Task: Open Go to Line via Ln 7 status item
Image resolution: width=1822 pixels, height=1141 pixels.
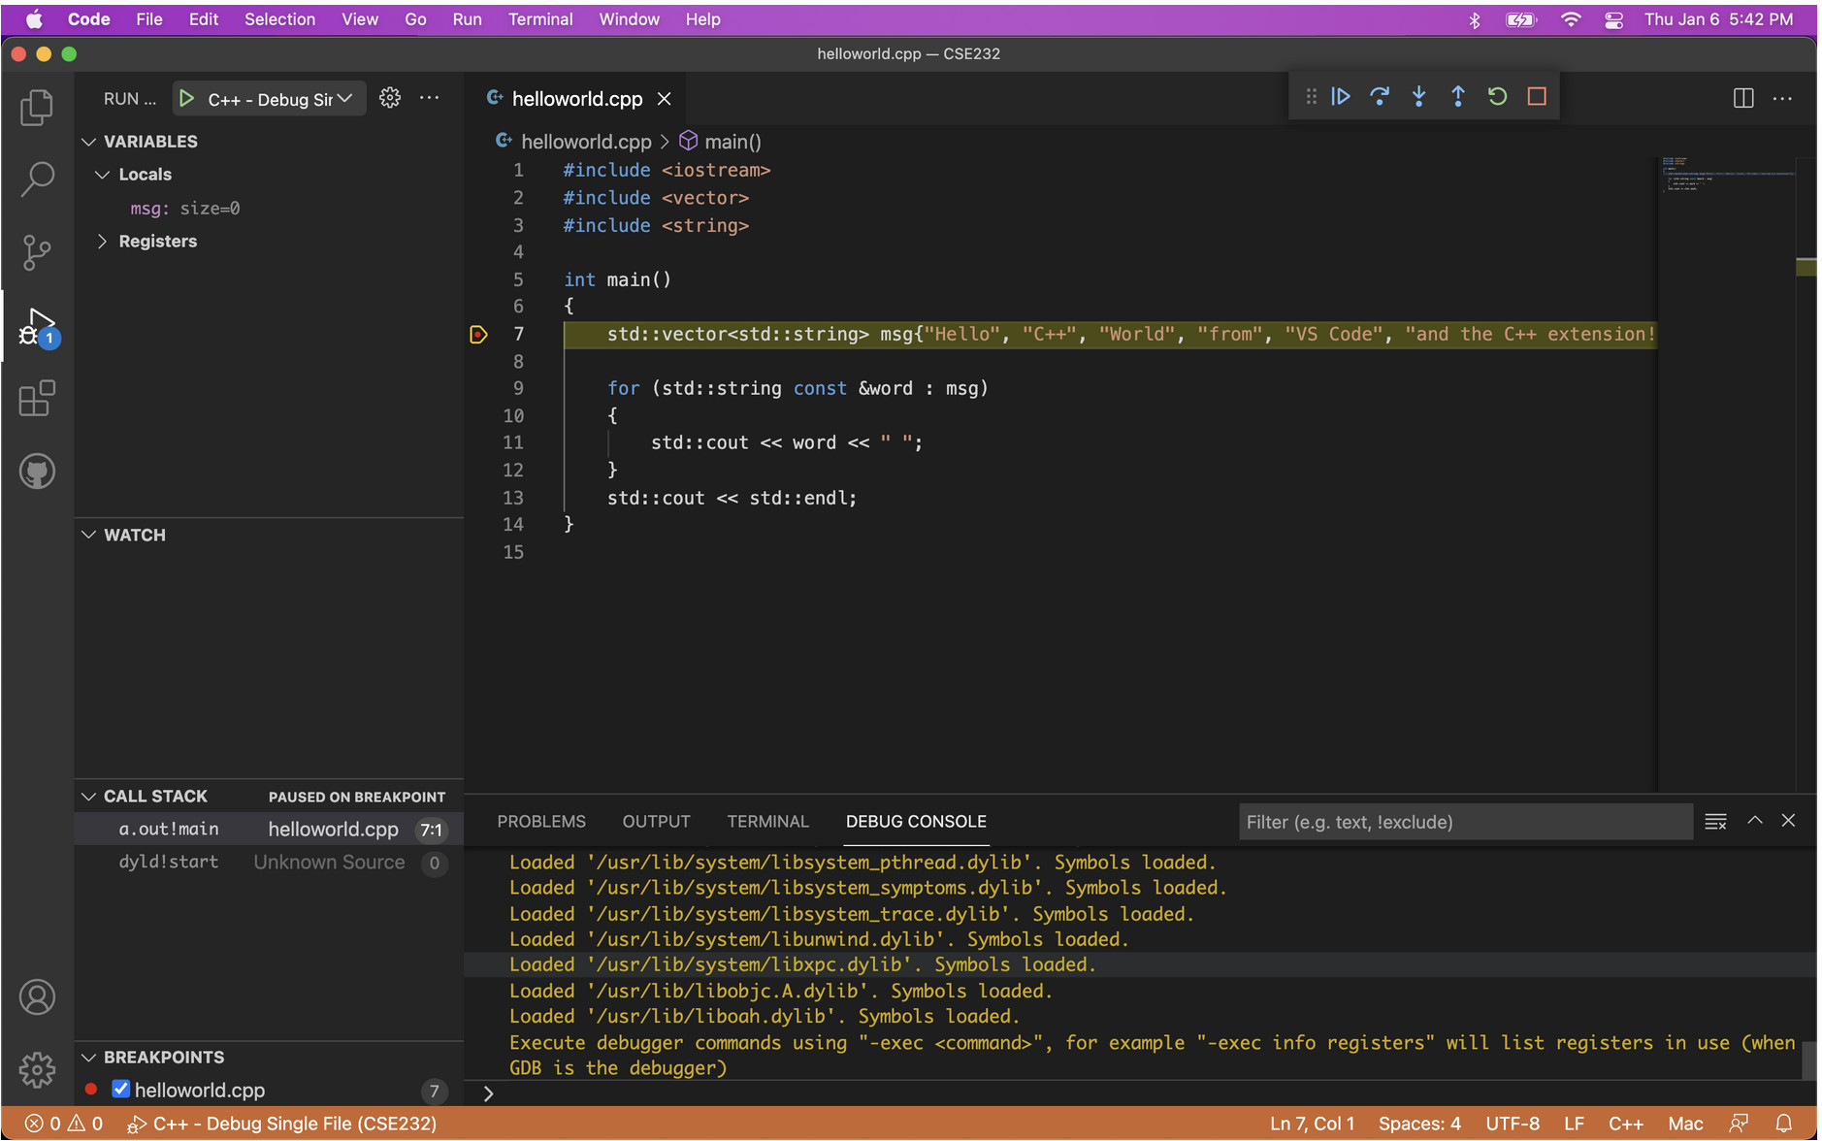Action: [1312, 1123]
